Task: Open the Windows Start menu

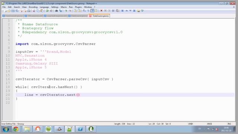Action: point(6,129)
